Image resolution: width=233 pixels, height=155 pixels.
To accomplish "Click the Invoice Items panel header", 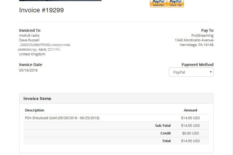I will pyautogui.click(x=116, y=99).
